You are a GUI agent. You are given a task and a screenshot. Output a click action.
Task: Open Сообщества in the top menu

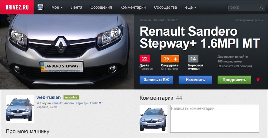coord(166,7)
